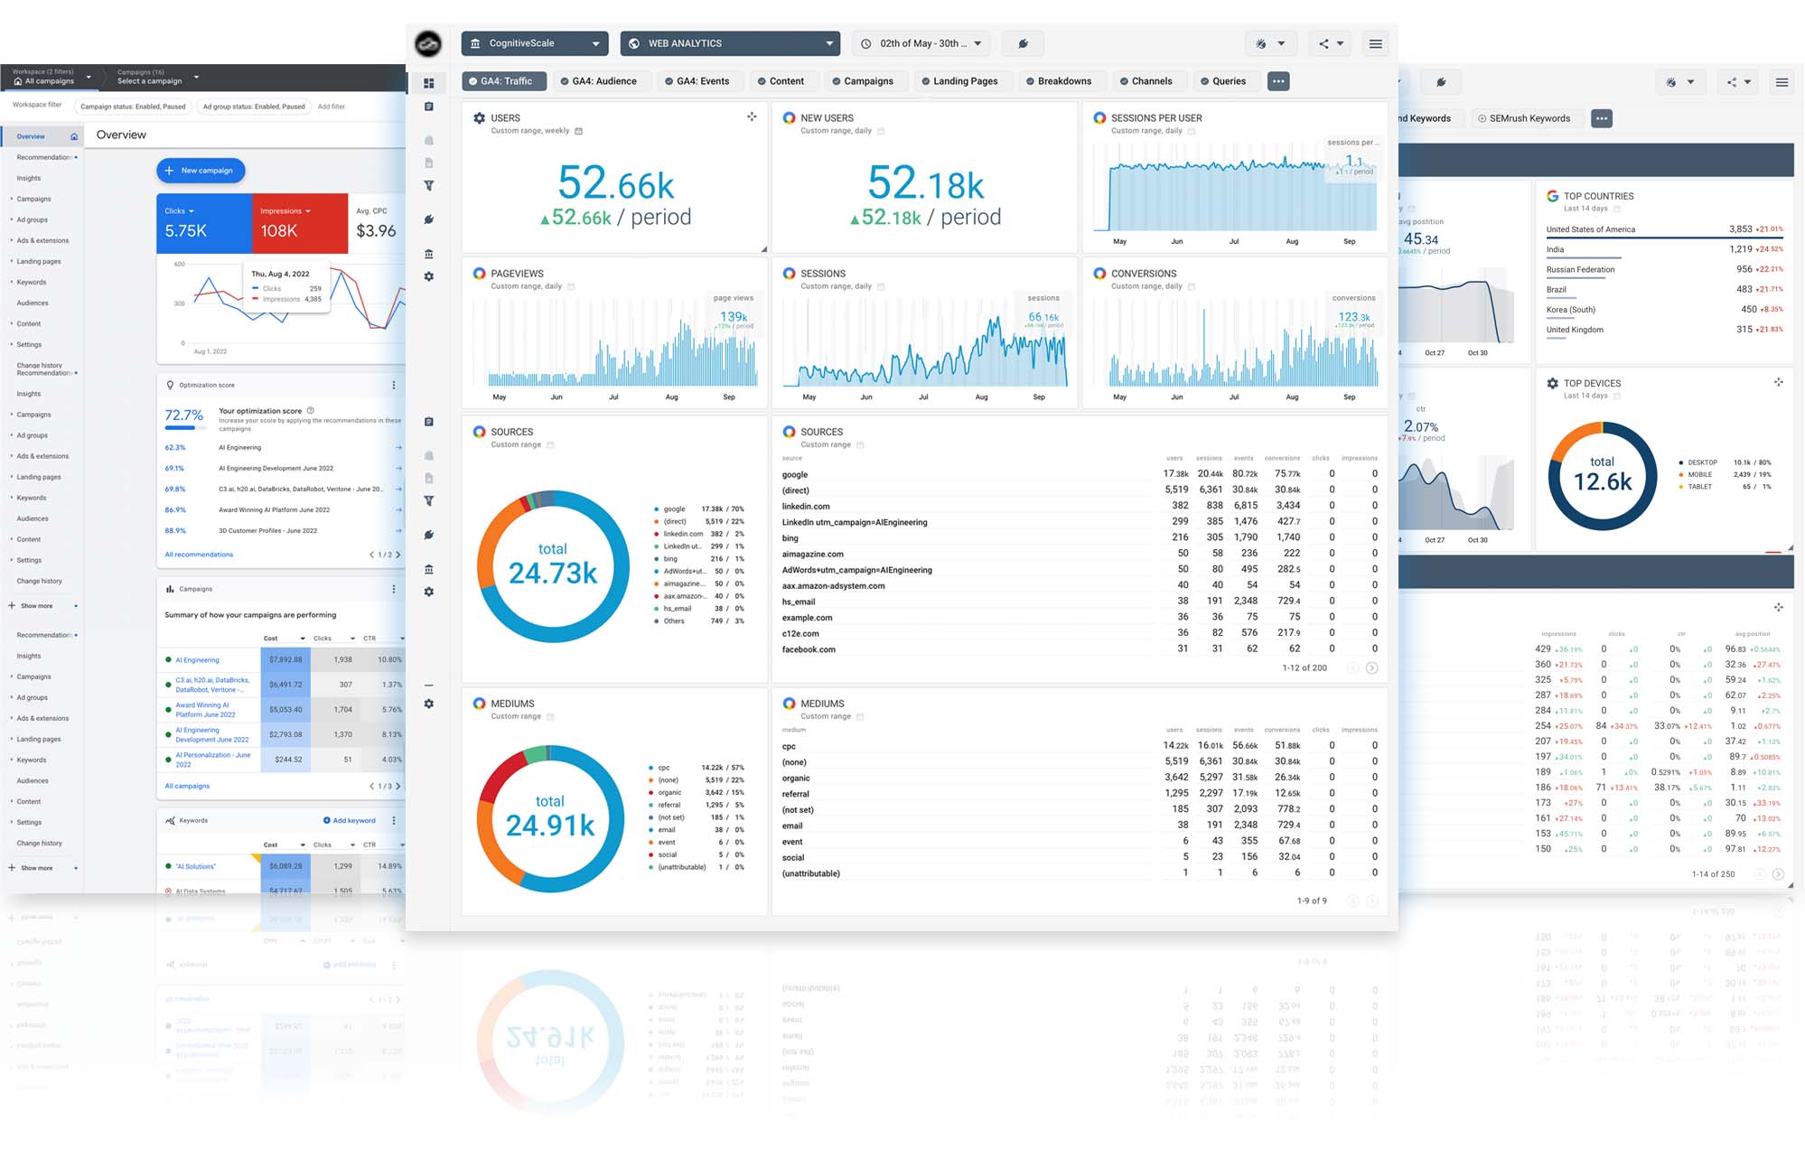Click United States of America in TOP COUNTRIES

[x=1590, y=229]
